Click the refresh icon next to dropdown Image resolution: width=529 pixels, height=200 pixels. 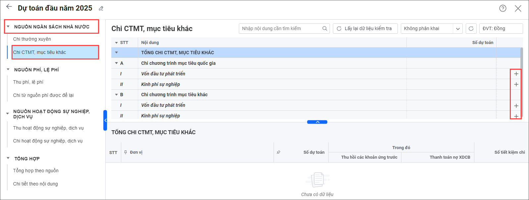coord(471,29)
